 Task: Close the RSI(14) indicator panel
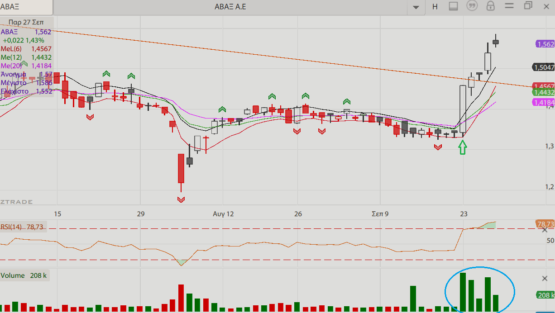click(545, 230)
